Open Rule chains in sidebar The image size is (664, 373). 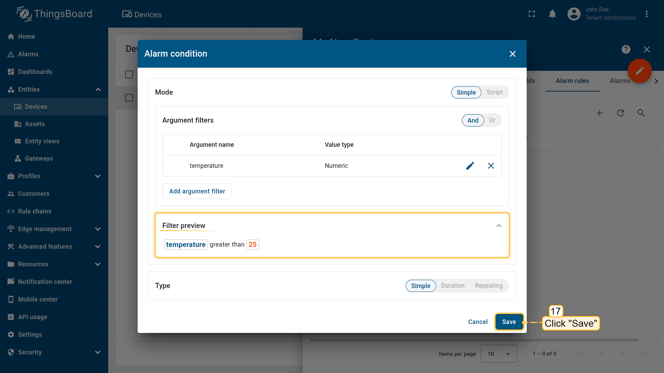point(35,211)
